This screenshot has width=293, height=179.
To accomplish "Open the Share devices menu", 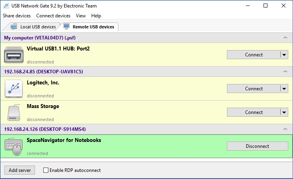I will tap(17, 16).
